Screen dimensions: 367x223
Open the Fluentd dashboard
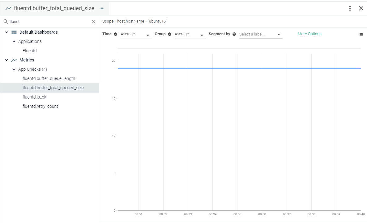[x=29, y=51]
